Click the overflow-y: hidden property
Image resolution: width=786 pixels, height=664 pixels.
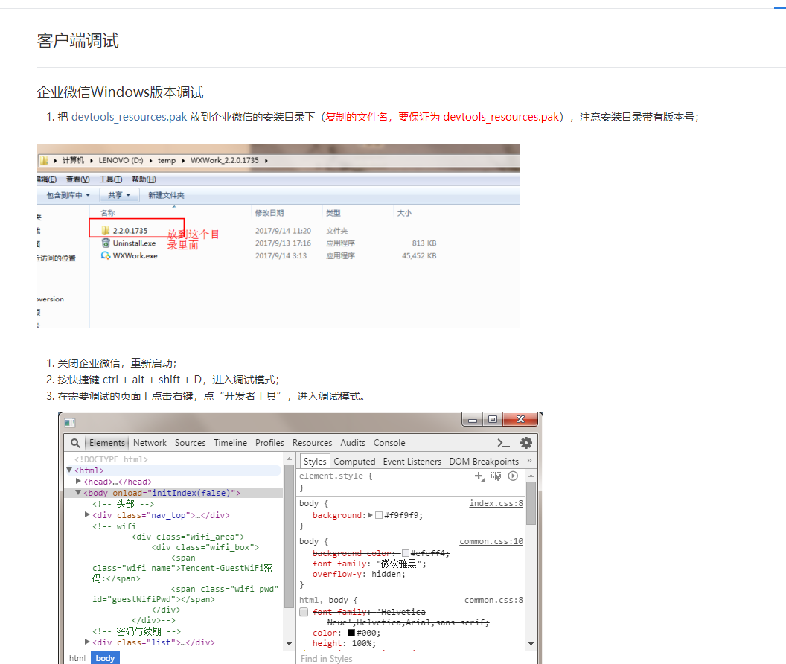tap(359, 574)
